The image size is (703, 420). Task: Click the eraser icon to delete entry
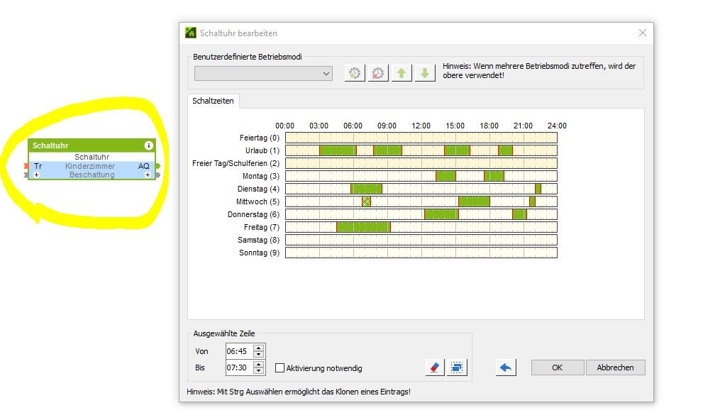(434, 367)
